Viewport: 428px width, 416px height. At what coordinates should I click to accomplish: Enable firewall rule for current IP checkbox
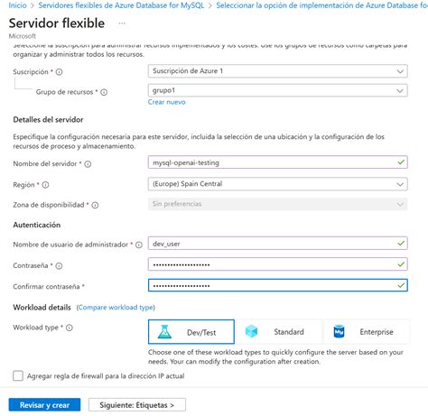tap(18, 375)
